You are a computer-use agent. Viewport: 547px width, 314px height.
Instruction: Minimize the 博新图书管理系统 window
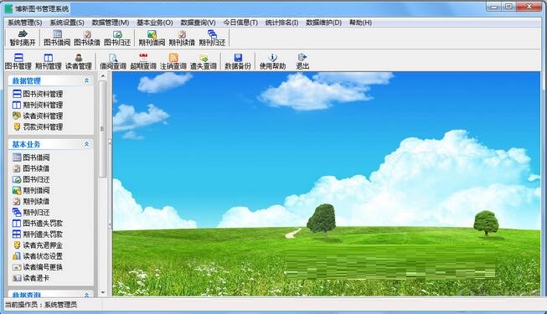[x=494, y=7]
